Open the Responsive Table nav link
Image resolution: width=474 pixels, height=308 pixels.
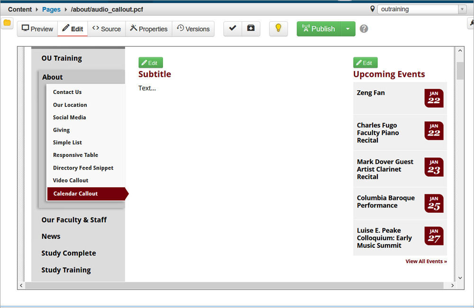(x=75, y=155)
